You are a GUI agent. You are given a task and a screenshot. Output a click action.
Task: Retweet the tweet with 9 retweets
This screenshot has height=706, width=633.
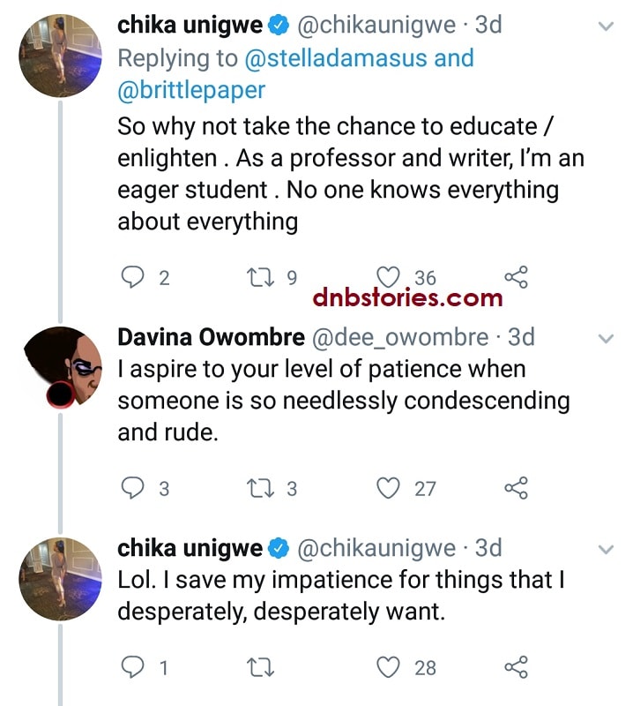pyautogui.click(x=260, y=277)
